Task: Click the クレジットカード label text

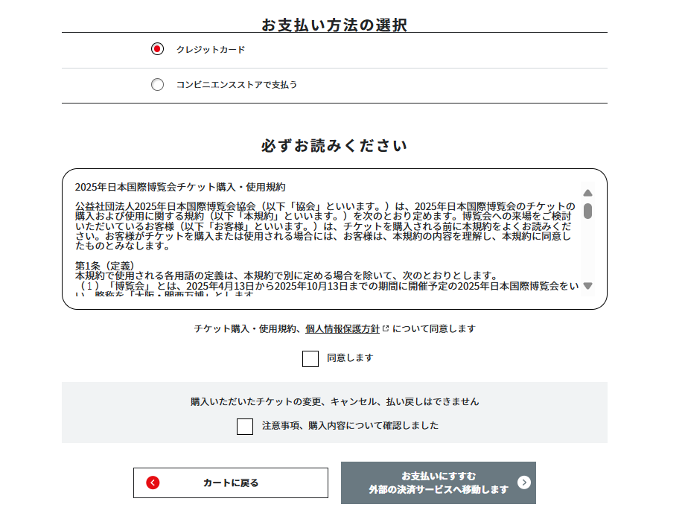Action: tap(211, 50)
